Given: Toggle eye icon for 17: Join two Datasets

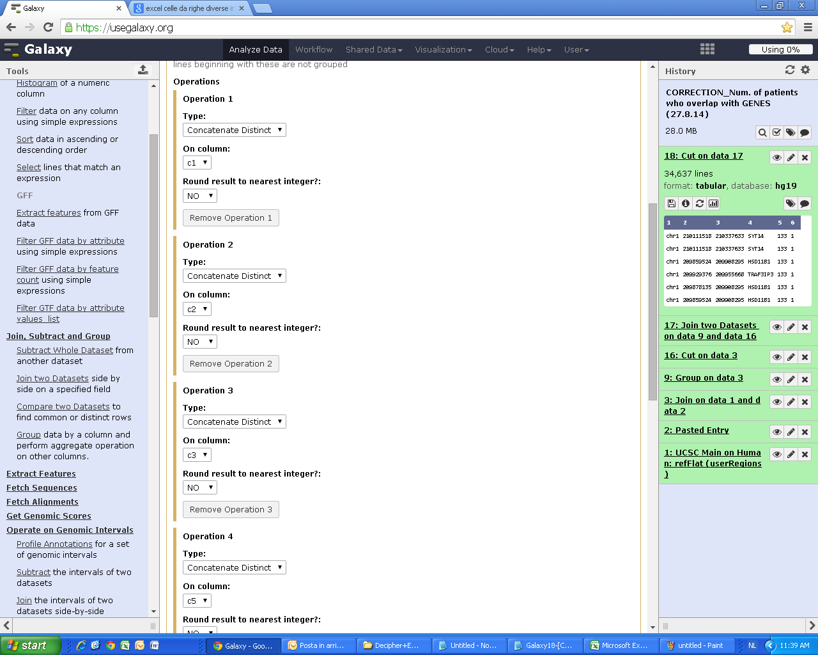Looking at the screenshot, I should pos(777,327).
